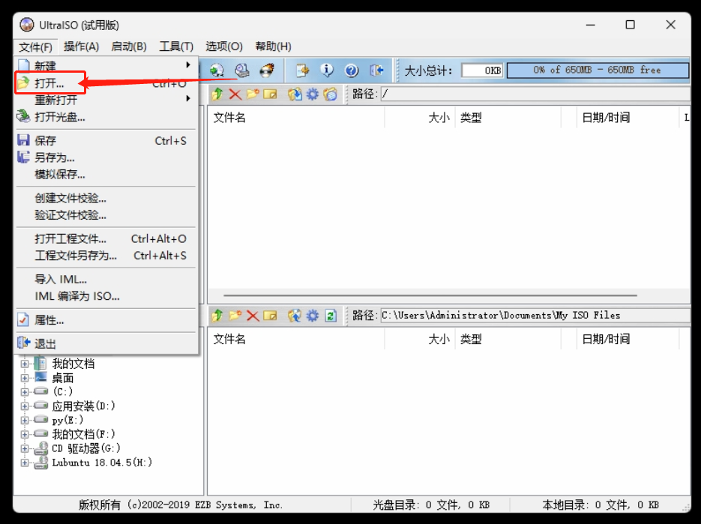Expand the 应用安装(D:) drive node
This screenshot has width=701, height=524.
[25, 406]
